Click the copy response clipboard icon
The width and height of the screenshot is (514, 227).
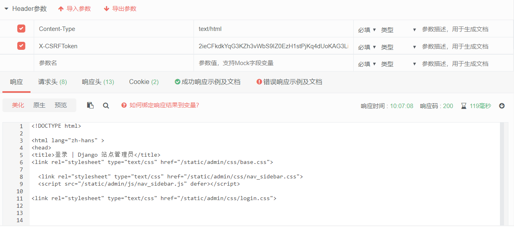coord(90,105)
